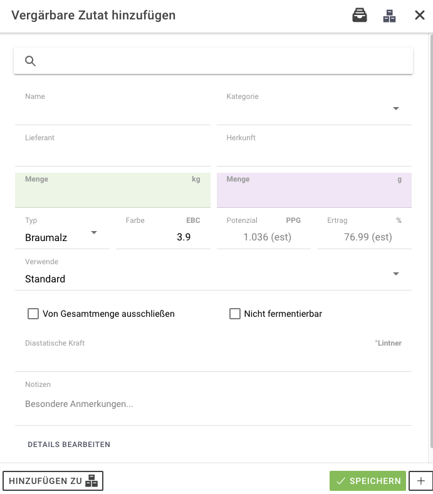Enable Von Gesamtmenge ausschließen checkbox
433x494 pixels.
[33, 314]
